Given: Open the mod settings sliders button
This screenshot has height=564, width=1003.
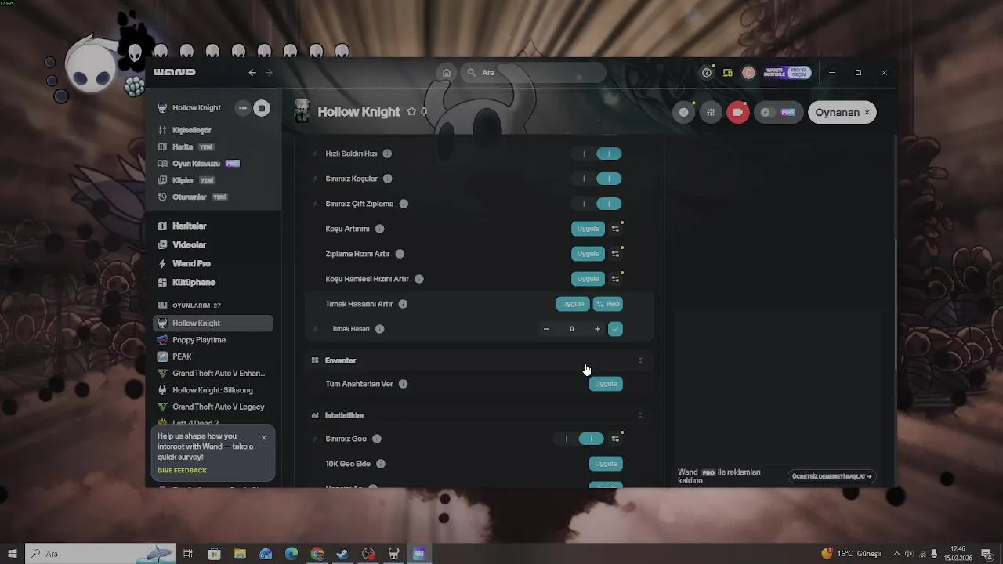Looking at the screenshot, I should (x=711, y=112).
